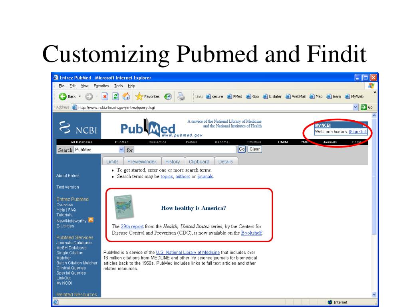Click in the search terms input field
This screenshot has height=307, width=409.
coord(185,150)
